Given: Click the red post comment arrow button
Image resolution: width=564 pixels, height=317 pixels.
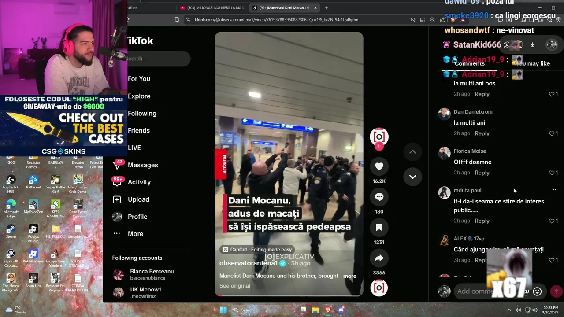Looking at the screenshot, I should 556,291.
